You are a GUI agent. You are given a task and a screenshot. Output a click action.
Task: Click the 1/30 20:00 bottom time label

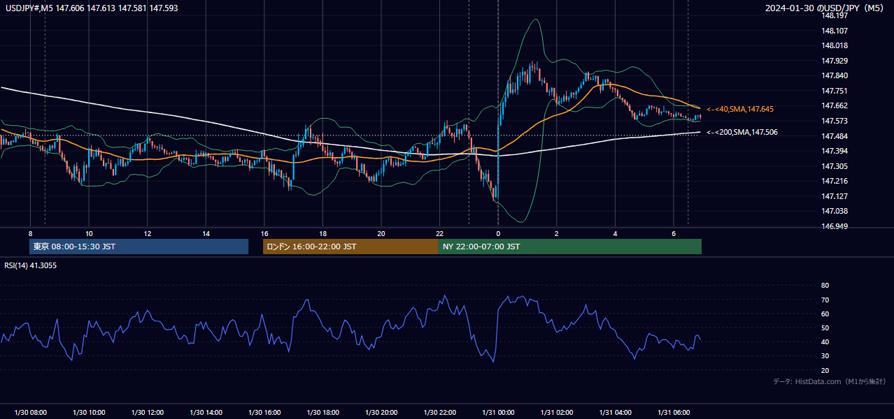(x=381, y=413)
